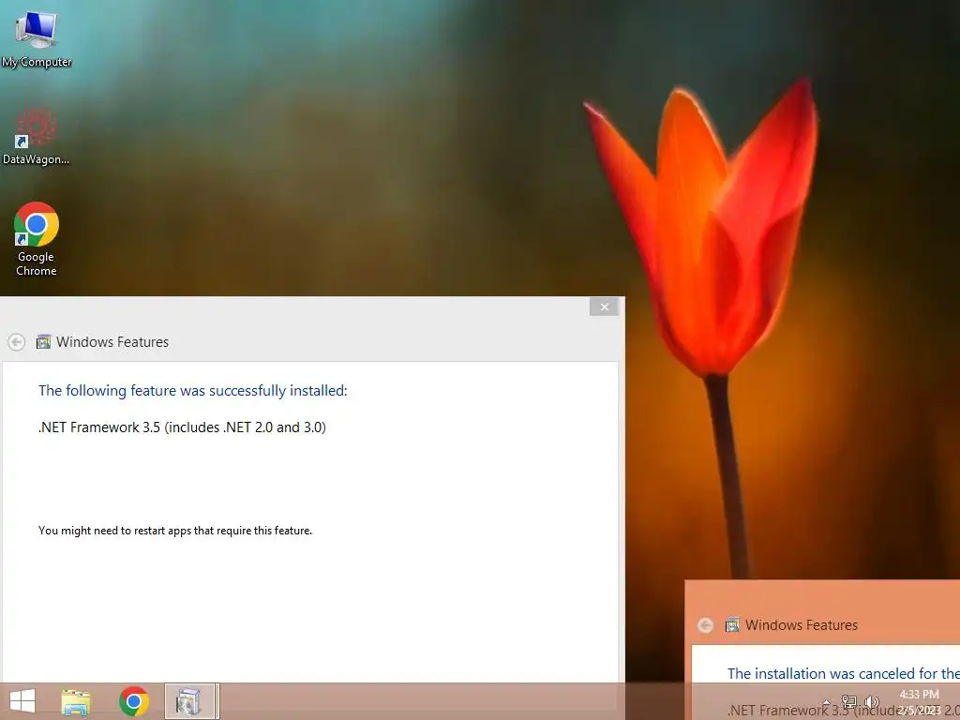
Task: Click the Windows Features icon in the canceled window
Action: [x=732, y=625]
